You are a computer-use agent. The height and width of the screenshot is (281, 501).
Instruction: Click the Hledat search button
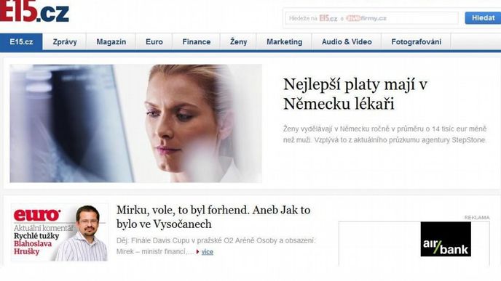tap(483, 18)
